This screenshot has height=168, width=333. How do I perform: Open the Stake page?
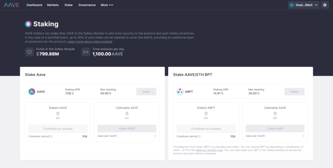69,5
